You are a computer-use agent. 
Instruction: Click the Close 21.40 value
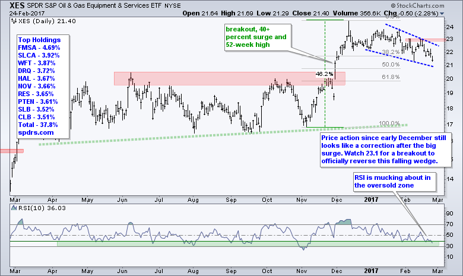311,13
